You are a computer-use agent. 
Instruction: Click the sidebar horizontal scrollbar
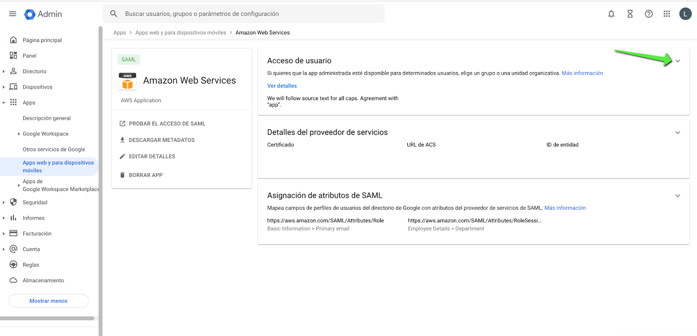(x=47, y=318)
